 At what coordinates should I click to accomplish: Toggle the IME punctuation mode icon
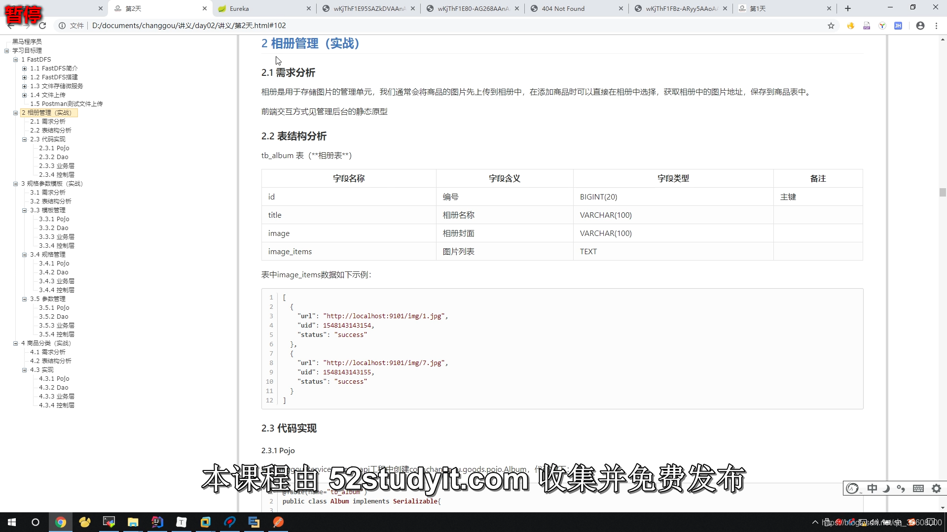(x=901, y=488)
